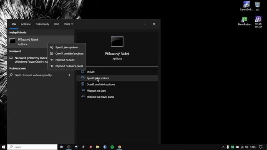Switch to the Dokumenty search tab
The height and width of the screenshot is (150, 267).
click(x=42, y=24)
